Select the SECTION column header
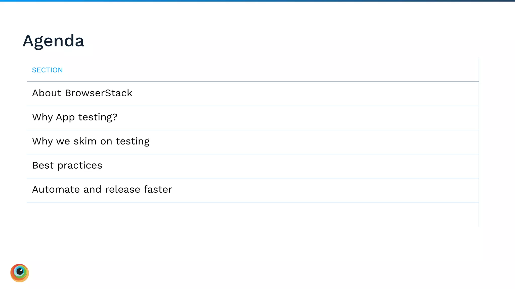515x289 pixels. tap(47, 70)
